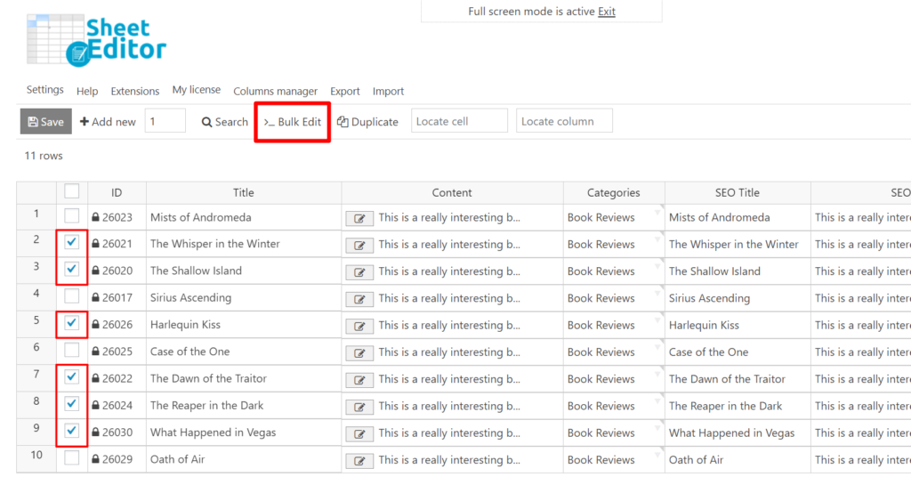
Task: Click the Sheet Editor logo
Action: (96, 40)
